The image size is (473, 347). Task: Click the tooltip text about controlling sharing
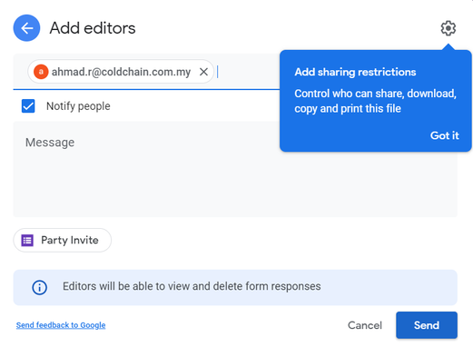375,101
